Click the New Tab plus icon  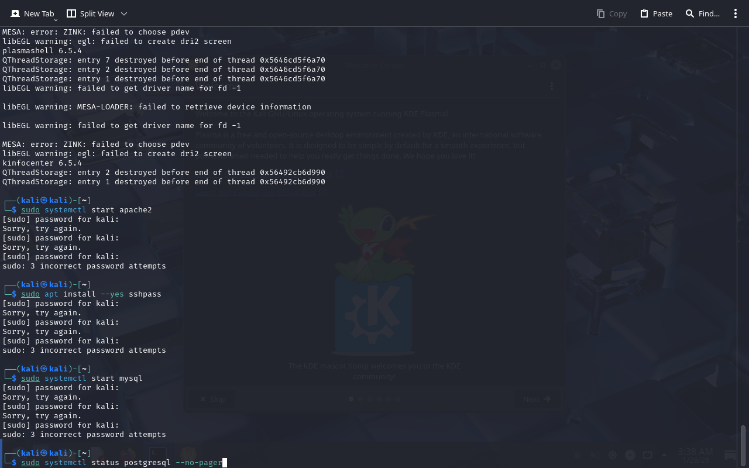[15, 13]
